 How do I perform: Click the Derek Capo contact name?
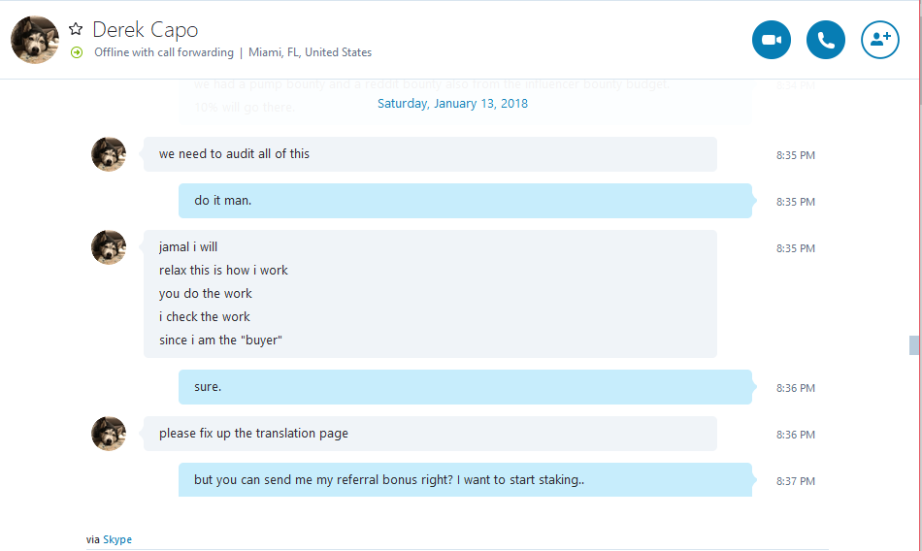pos(146,29)
